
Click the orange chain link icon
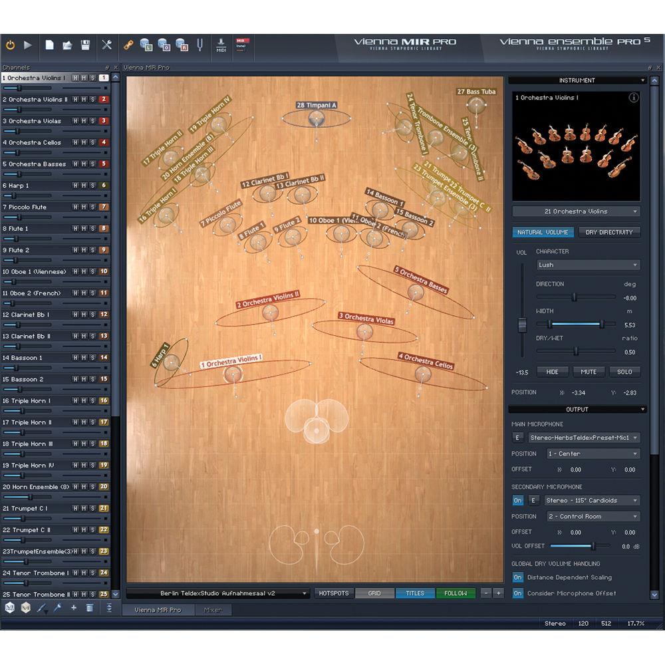pos(129,45)
